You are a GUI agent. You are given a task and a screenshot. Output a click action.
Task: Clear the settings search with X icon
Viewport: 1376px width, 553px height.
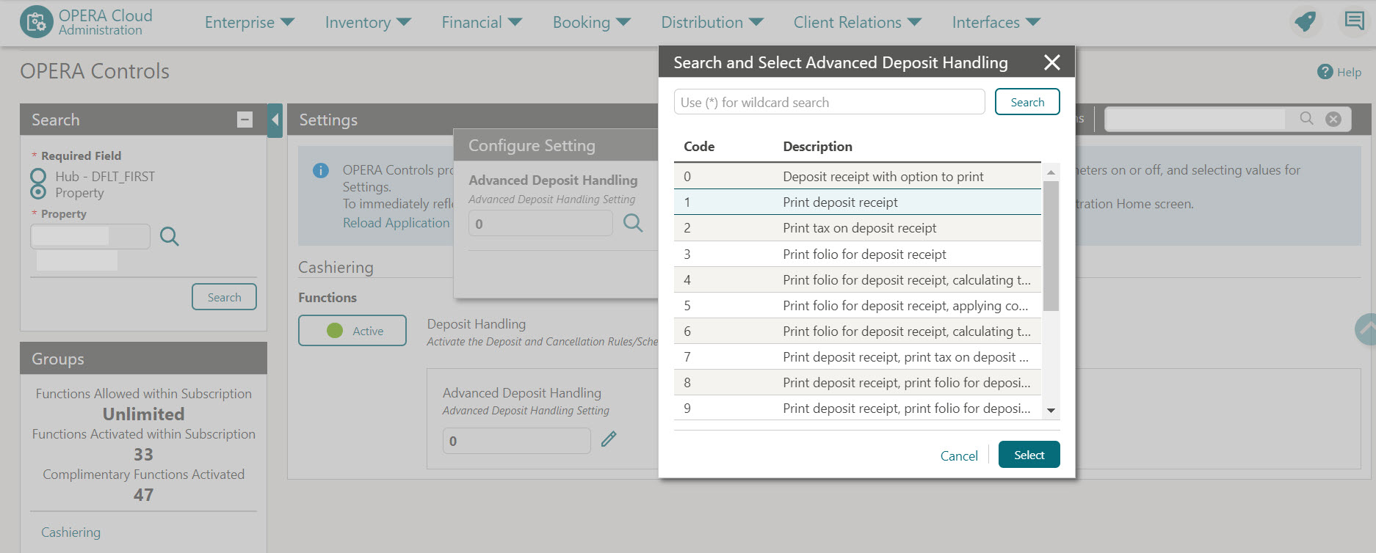(x=1333, y=119)
